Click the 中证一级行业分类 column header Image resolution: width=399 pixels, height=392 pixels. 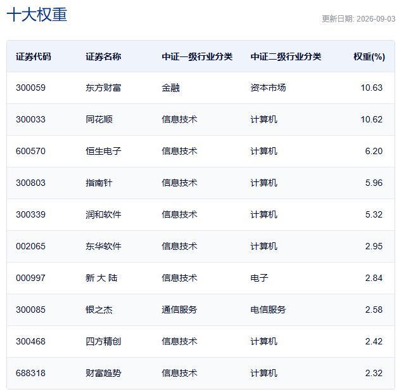197,56
